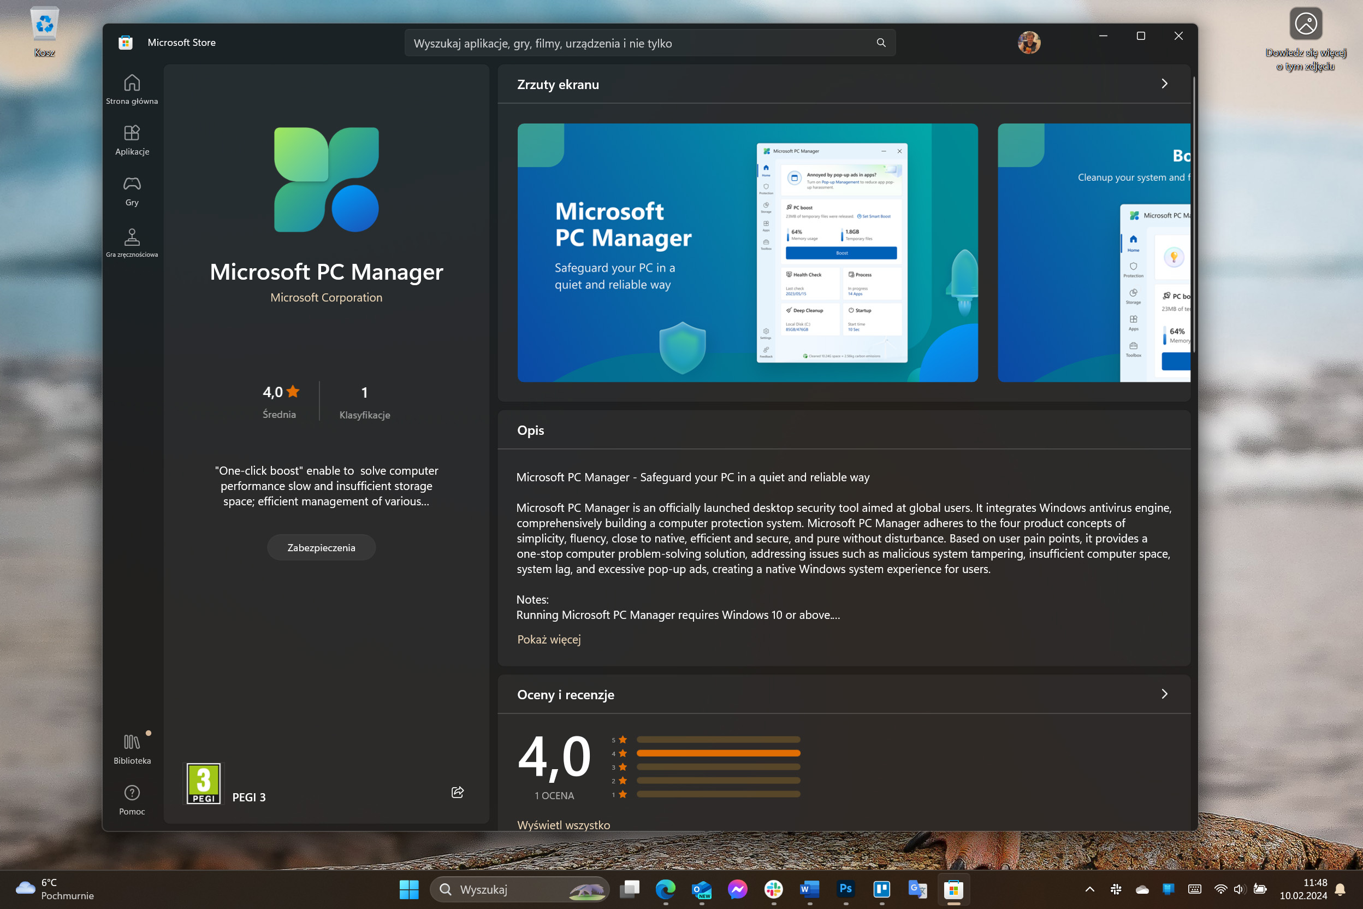The width and height of the screenshot is (1363, 909).
Task: Open Messenger from taskbar
Action: [737, 889]
